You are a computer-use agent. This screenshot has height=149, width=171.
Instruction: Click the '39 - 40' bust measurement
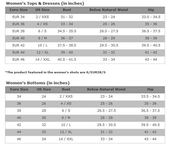[67, 52]
